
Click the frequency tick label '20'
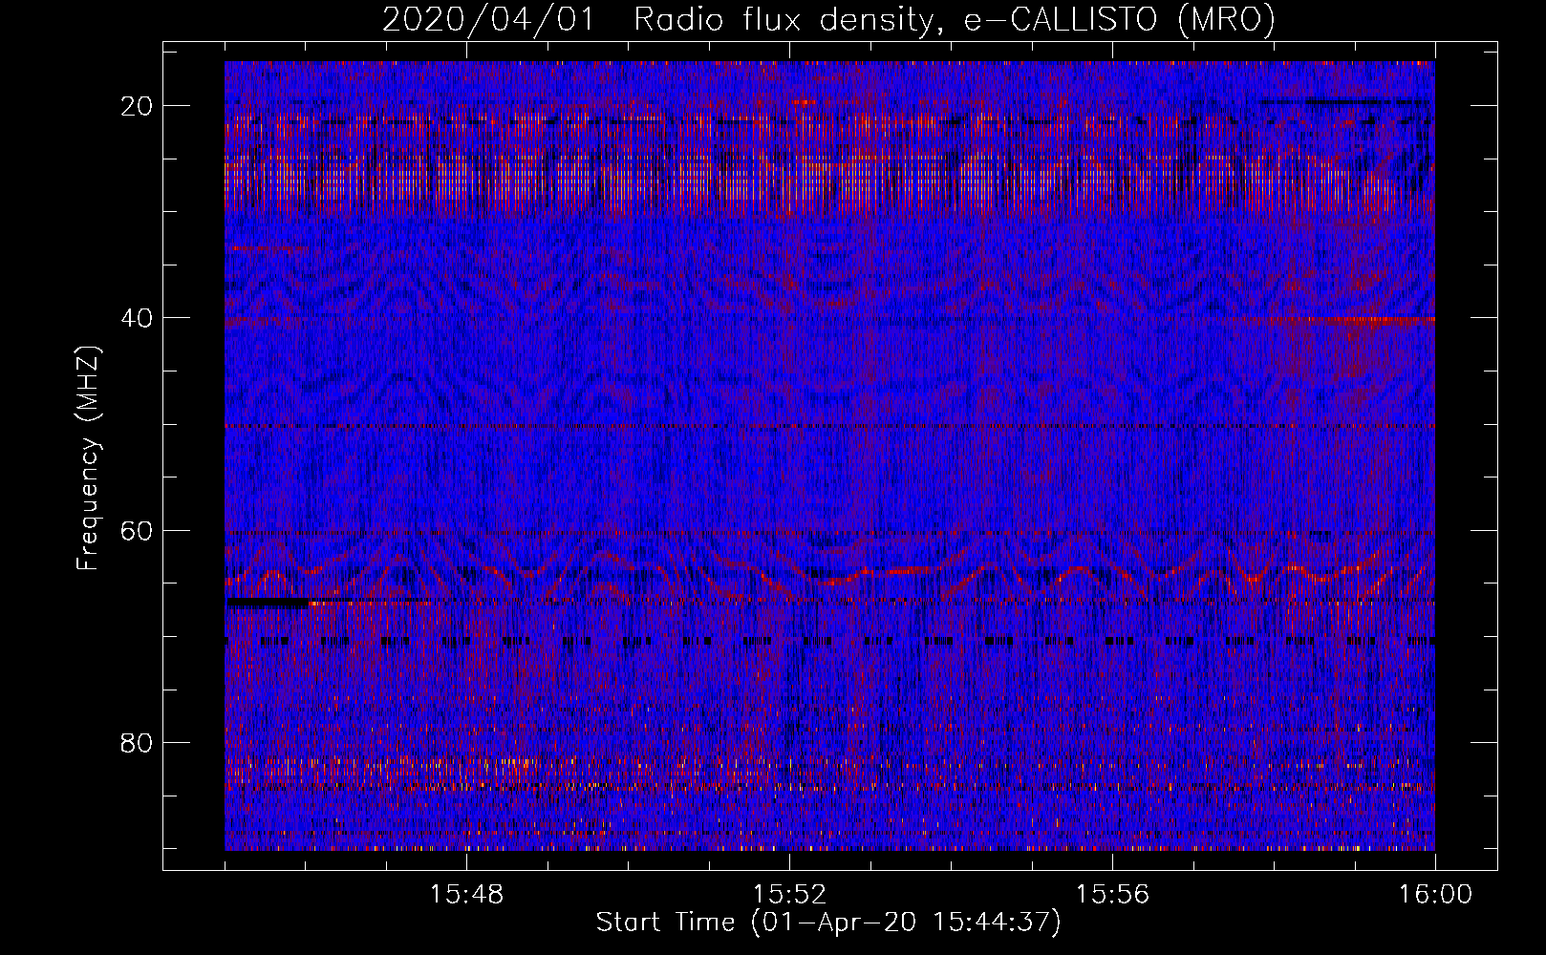tap(138, 106)
